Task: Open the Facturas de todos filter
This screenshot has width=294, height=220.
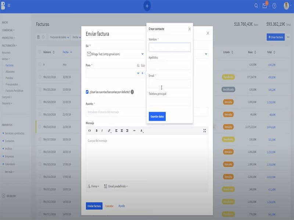Action: point(60,37)
